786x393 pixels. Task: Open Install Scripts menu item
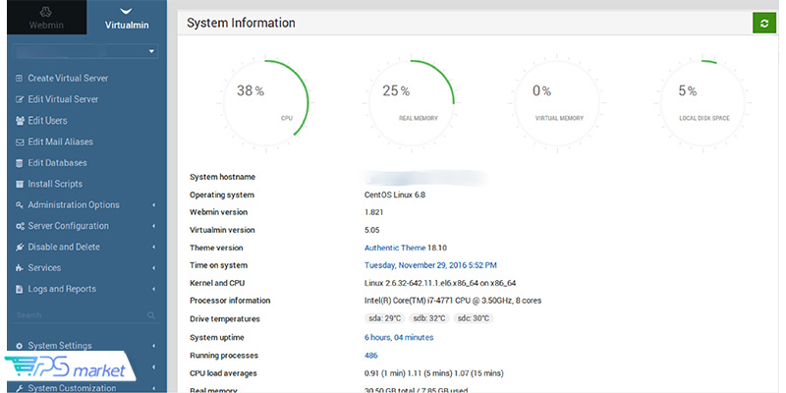point(55,184)
